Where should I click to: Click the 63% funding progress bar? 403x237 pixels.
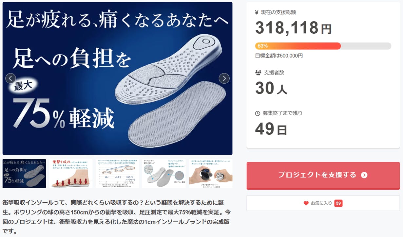pos(323,46)
